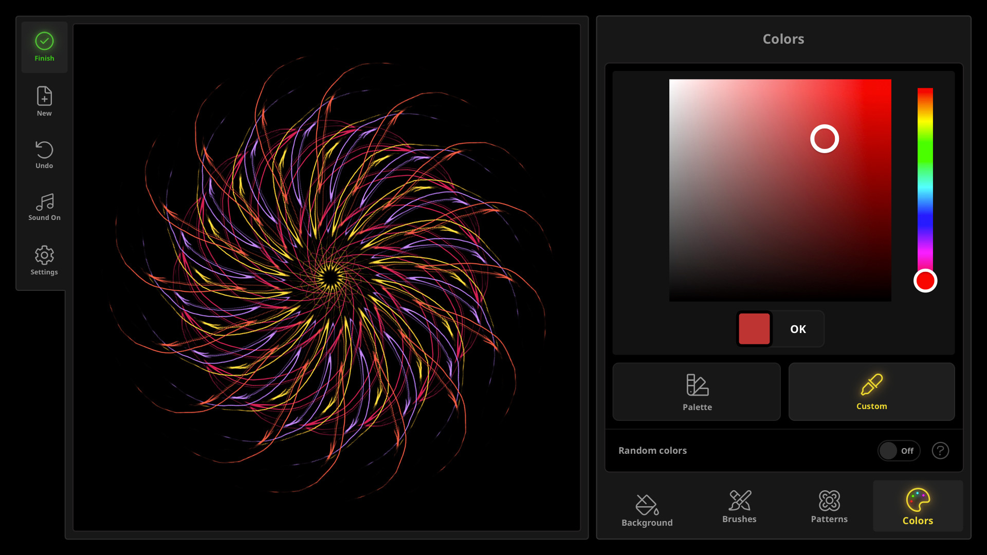Click the Brushes crossed-brush icon
987x555 pixels.
(x=739, y=499)
